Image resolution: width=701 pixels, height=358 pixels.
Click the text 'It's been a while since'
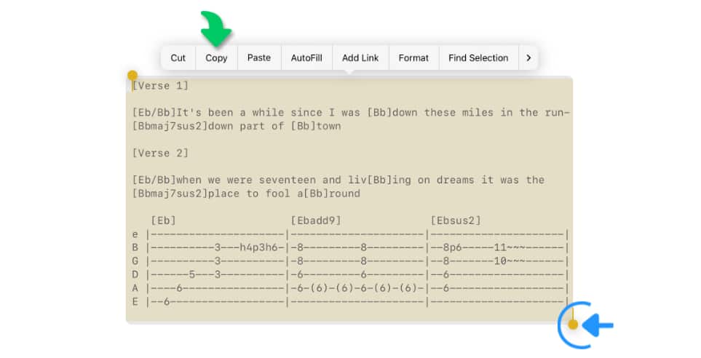[246, 112]
